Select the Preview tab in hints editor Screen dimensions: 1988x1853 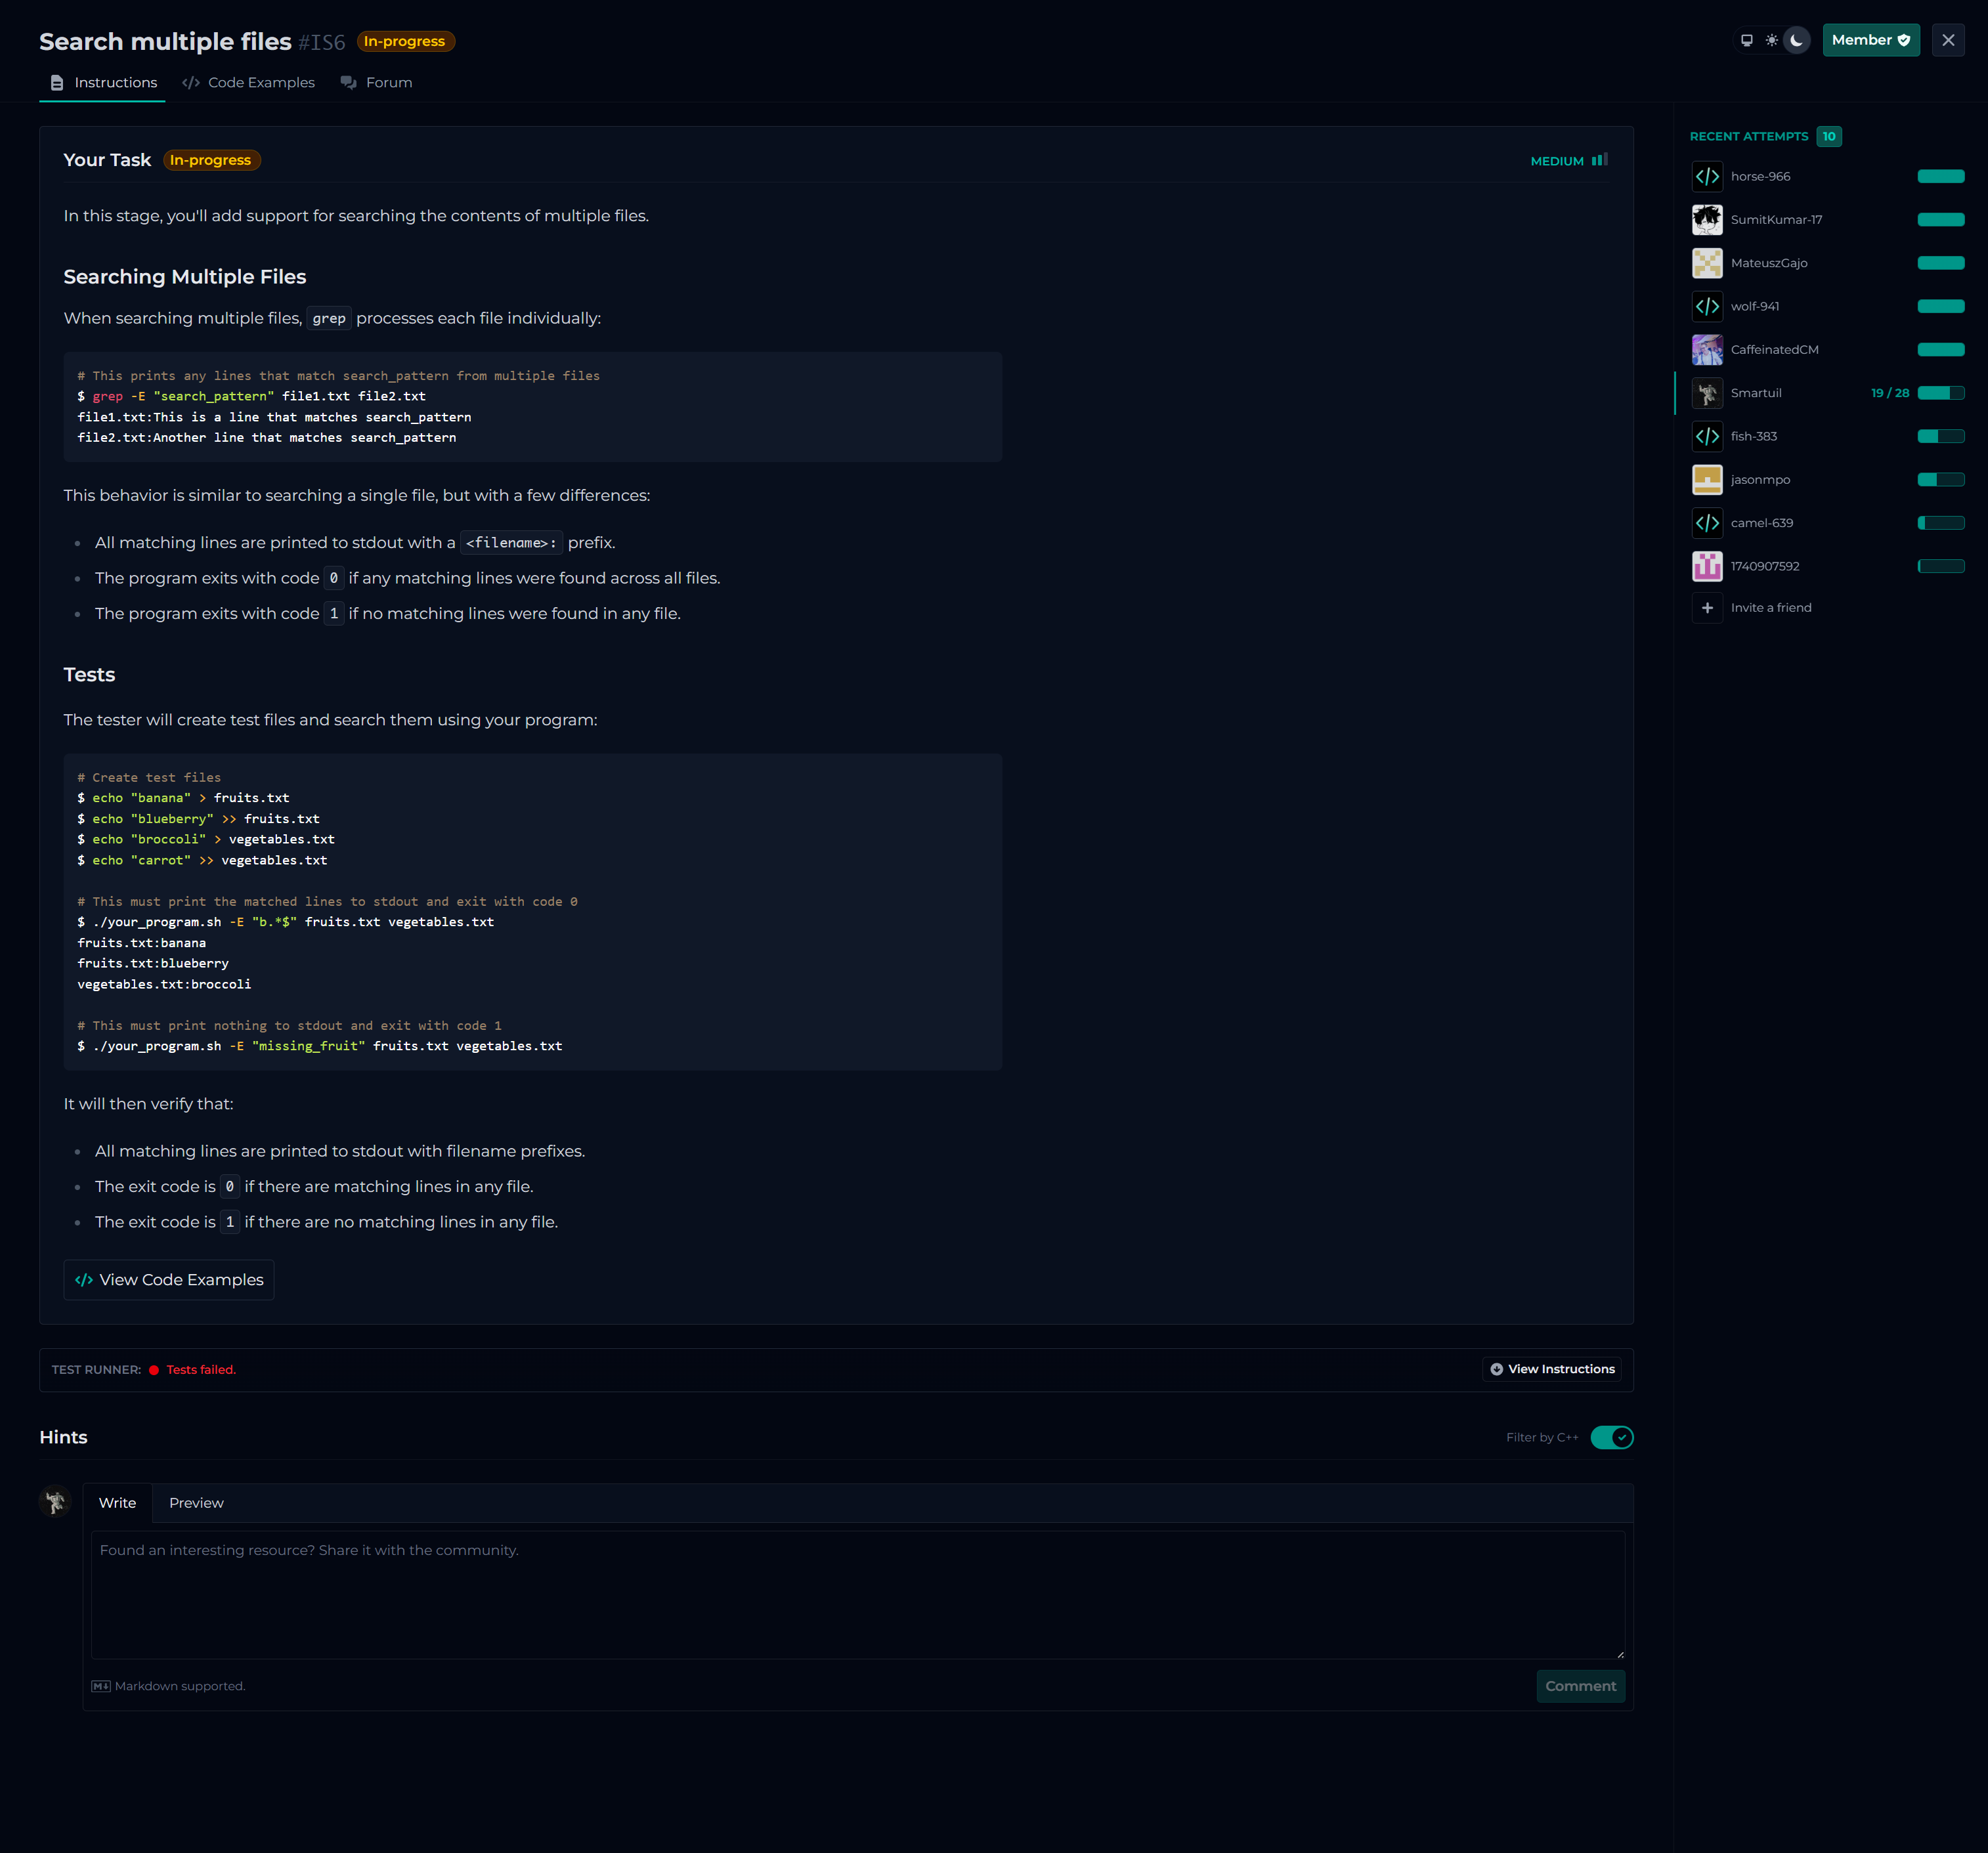(196, 1503)
